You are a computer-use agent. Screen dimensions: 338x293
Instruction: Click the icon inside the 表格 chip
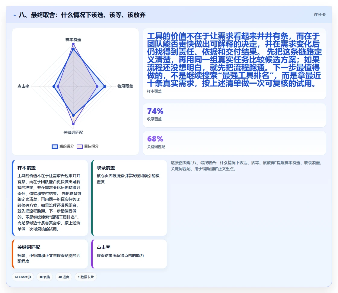point(41,277)
